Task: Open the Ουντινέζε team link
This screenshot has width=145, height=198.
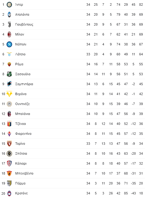Action: pos(22,104)
